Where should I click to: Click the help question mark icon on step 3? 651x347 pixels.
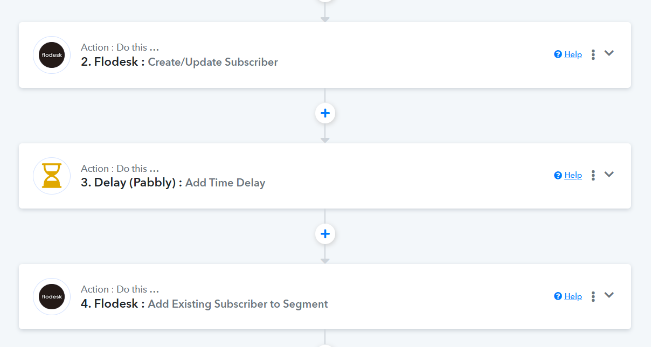click(558, 175)
